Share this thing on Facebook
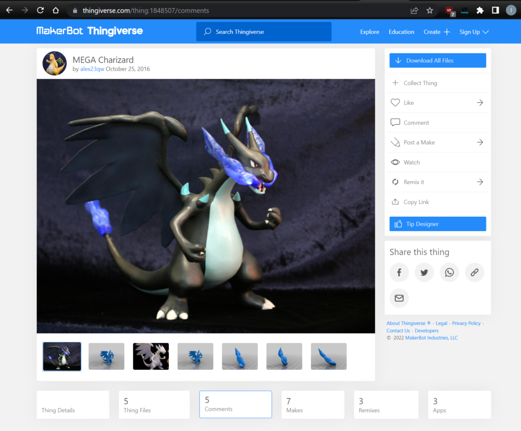521x431 pixels. point(399,273)
